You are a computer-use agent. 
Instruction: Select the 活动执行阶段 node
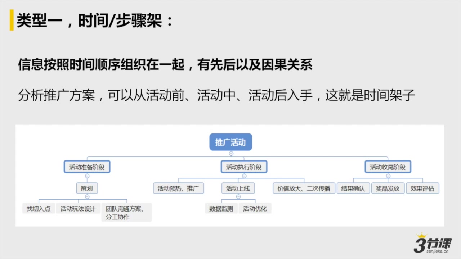coord(244,167)
